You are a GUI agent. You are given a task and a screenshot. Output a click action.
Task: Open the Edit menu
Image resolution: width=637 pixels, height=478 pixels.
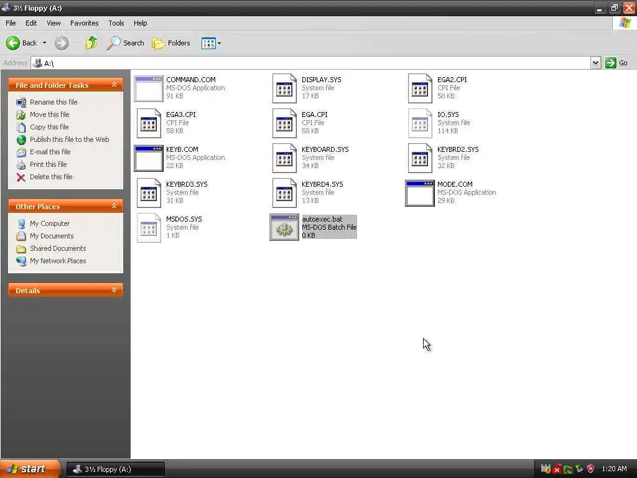pyautogui.click(x=31, y=23)
